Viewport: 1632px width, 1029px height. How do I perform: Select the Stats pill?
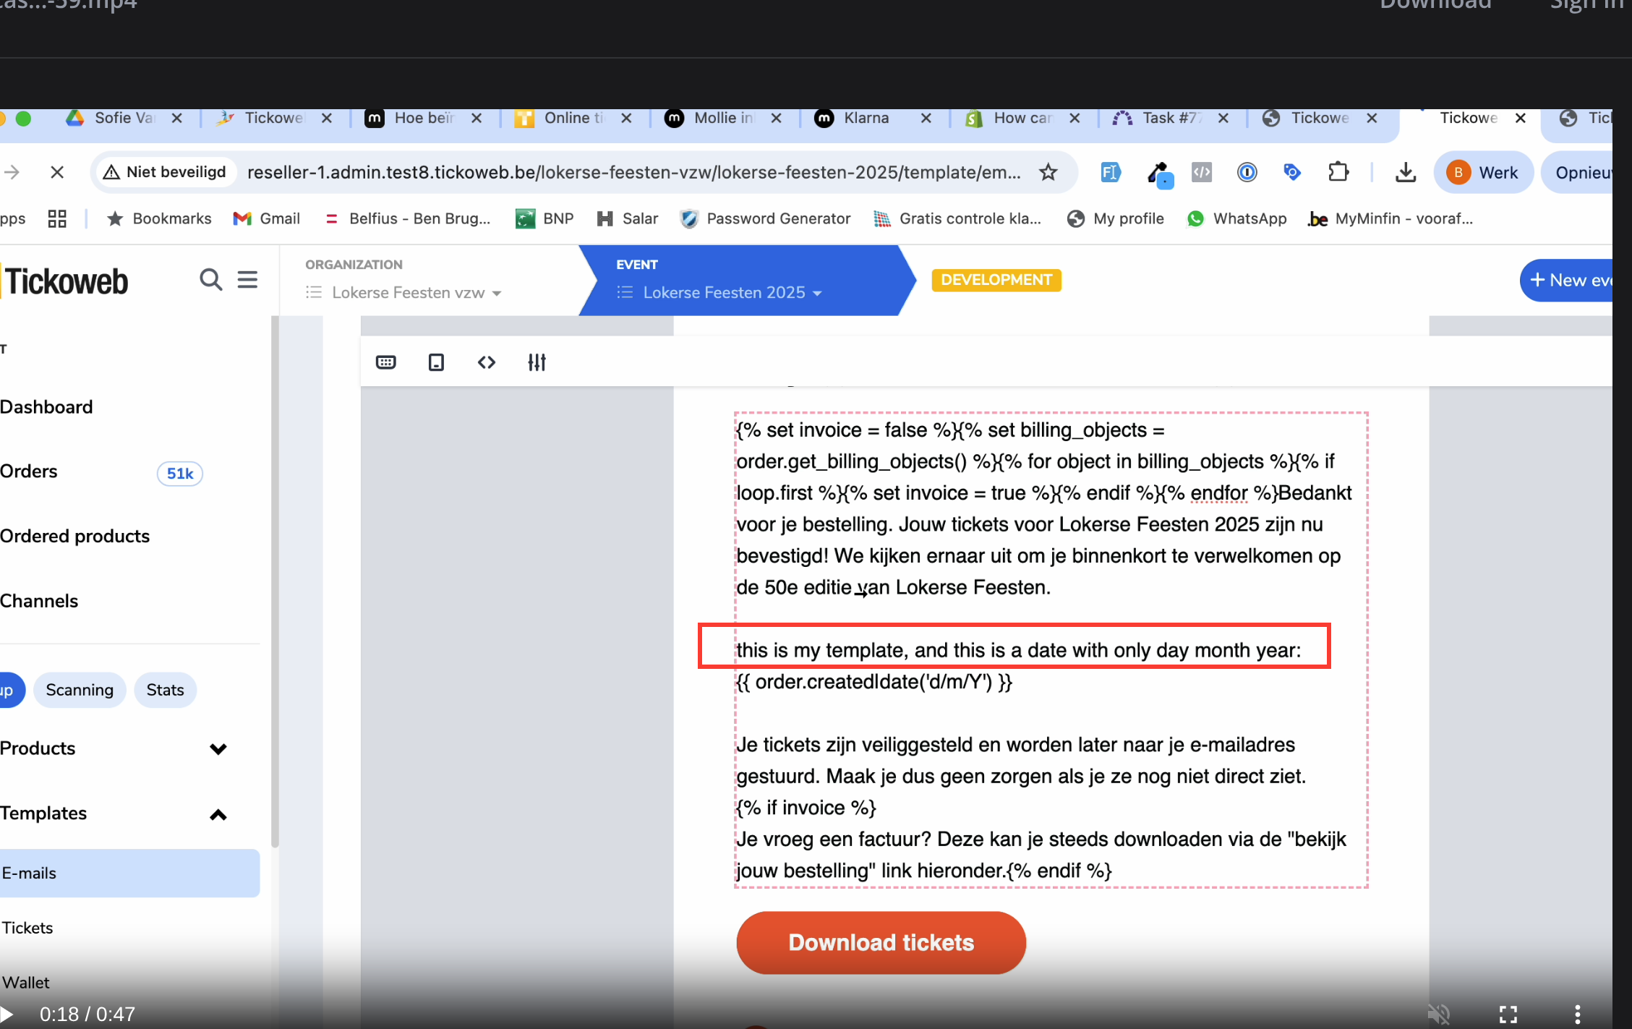165,690
